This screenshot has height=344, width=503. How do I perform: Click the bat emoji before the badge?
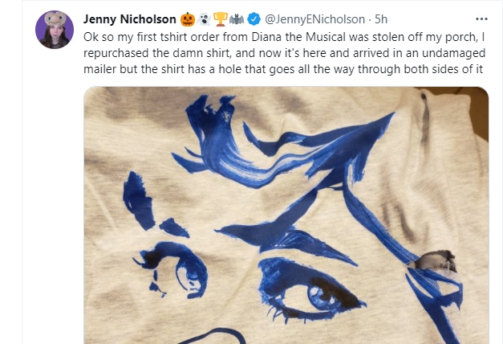click(x=237, y=19)
